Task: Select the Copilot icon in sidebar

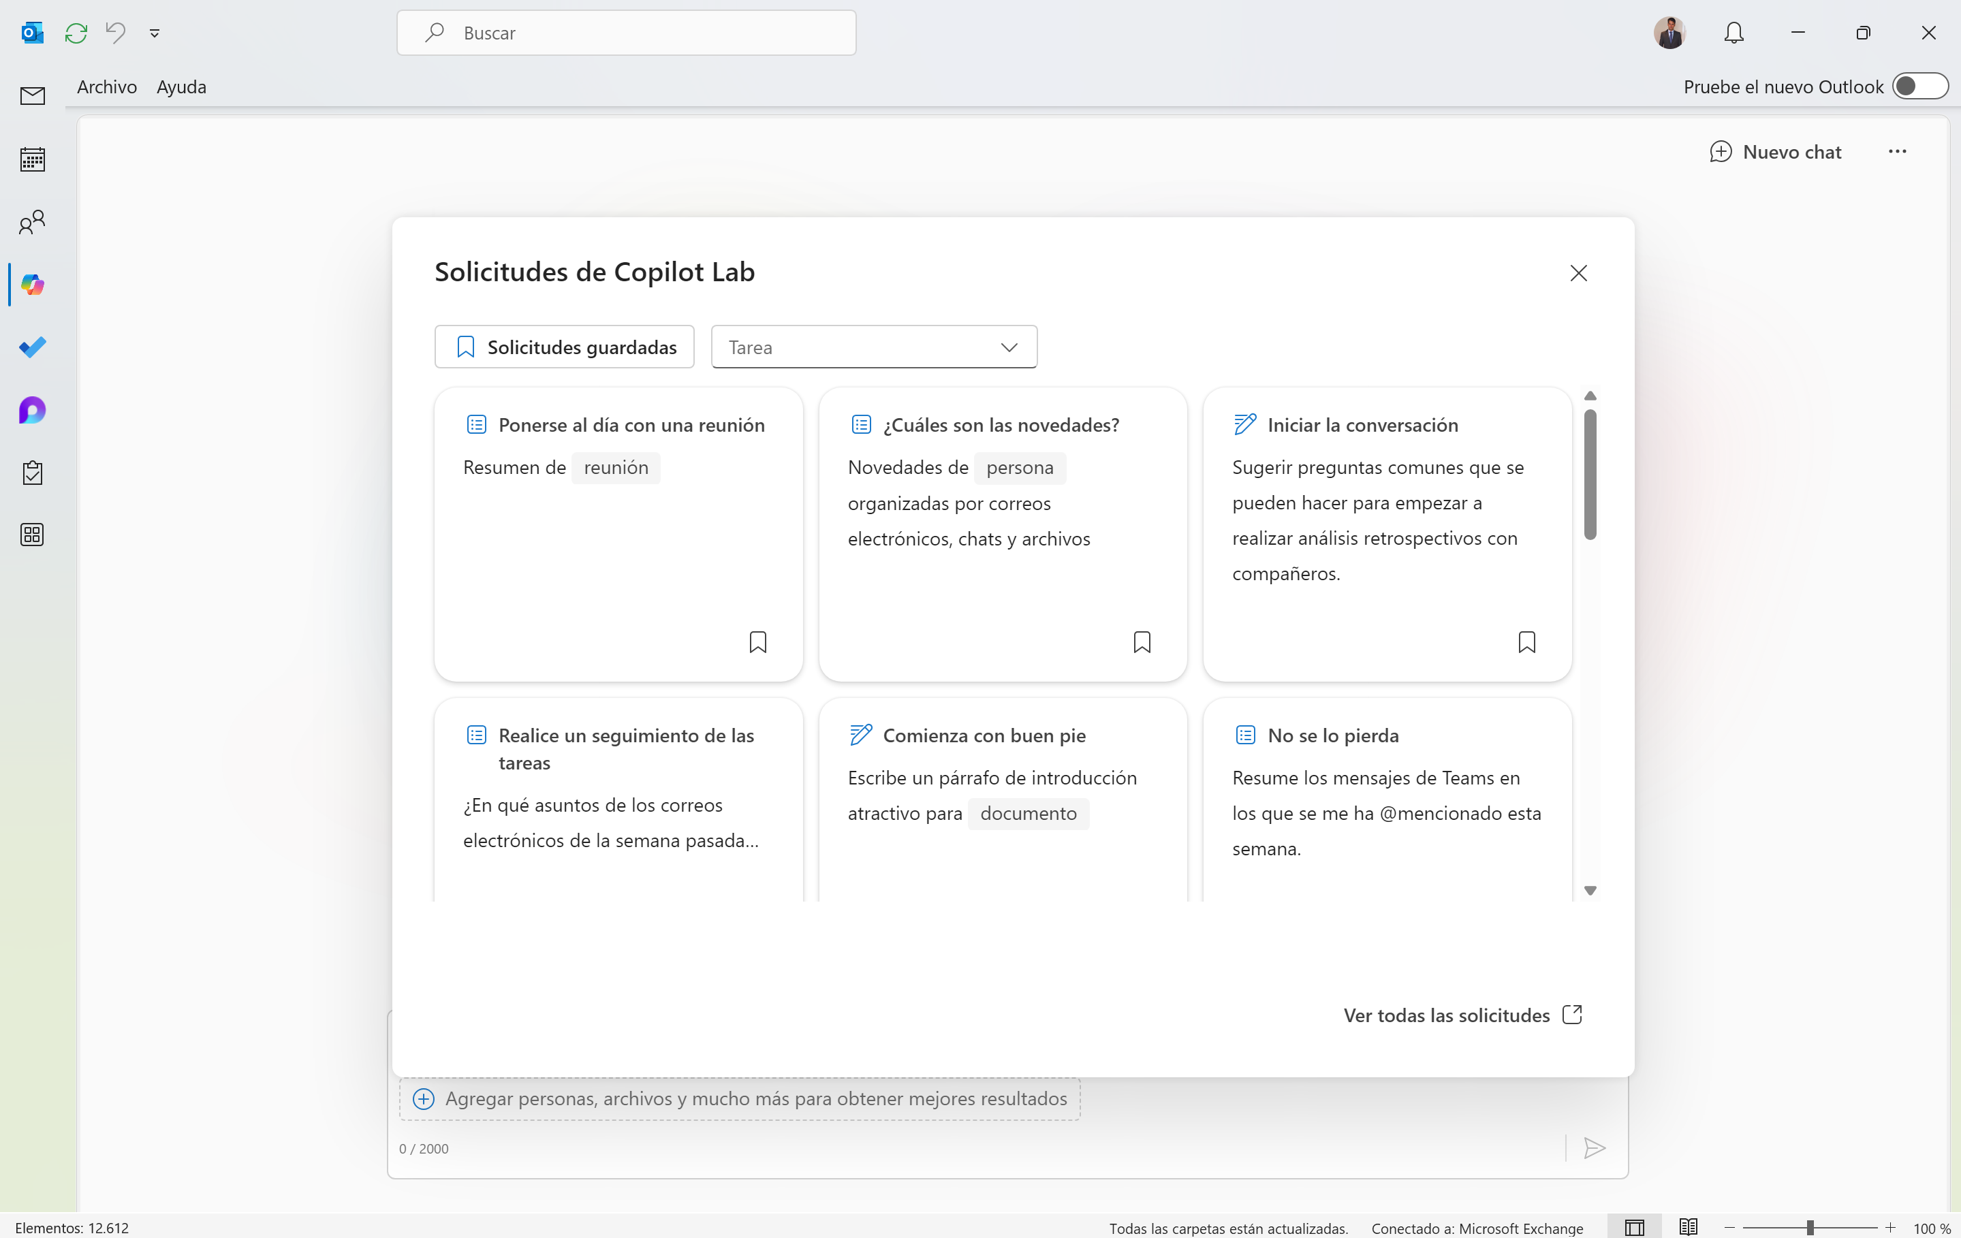Action: (x=33, y=285)
